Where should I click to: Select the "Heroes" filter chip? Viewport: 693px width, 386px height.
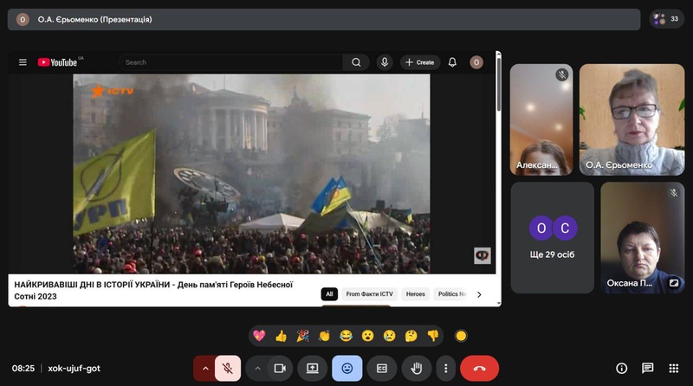tap(416, 294)
